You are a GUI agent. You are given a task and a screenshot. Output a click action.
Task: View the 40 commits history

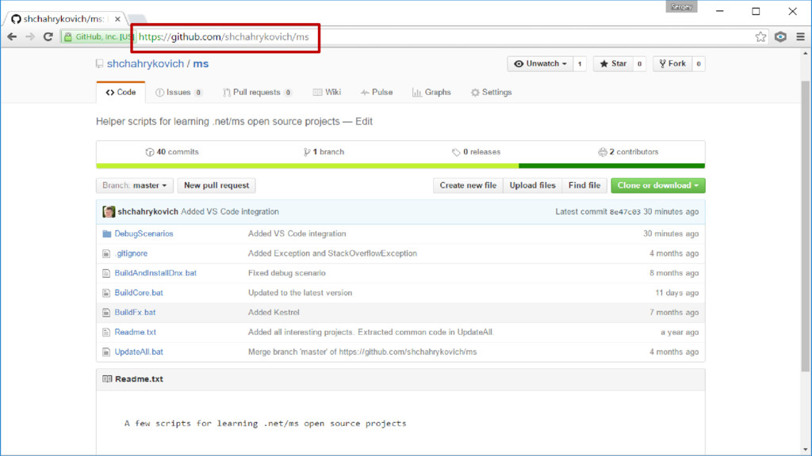coord(172,152)
